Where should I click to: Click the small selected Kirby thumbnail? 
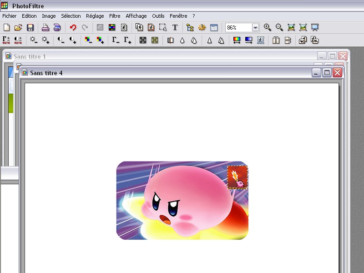pos(237,177)
